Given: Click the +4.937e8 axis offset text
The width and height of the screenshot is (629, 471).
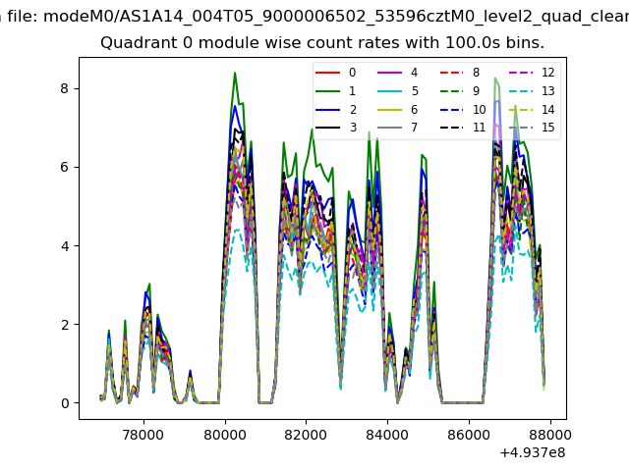Looking at the screenshot, I should tap(532, 452).
